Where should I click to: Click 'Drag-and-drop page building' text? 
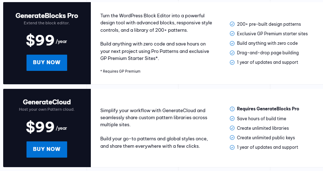pyautogui.click(x=268, y=53)
